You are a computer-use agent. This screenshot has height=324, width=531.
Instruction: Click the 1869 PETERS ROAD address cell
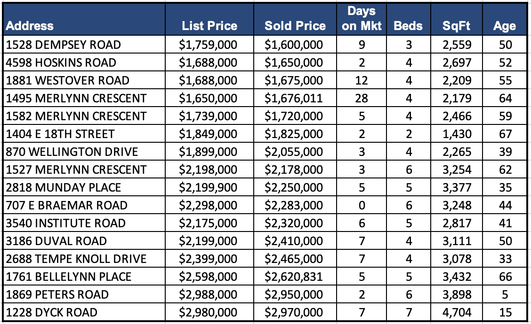pyautogui.click(x=57, y=295)
